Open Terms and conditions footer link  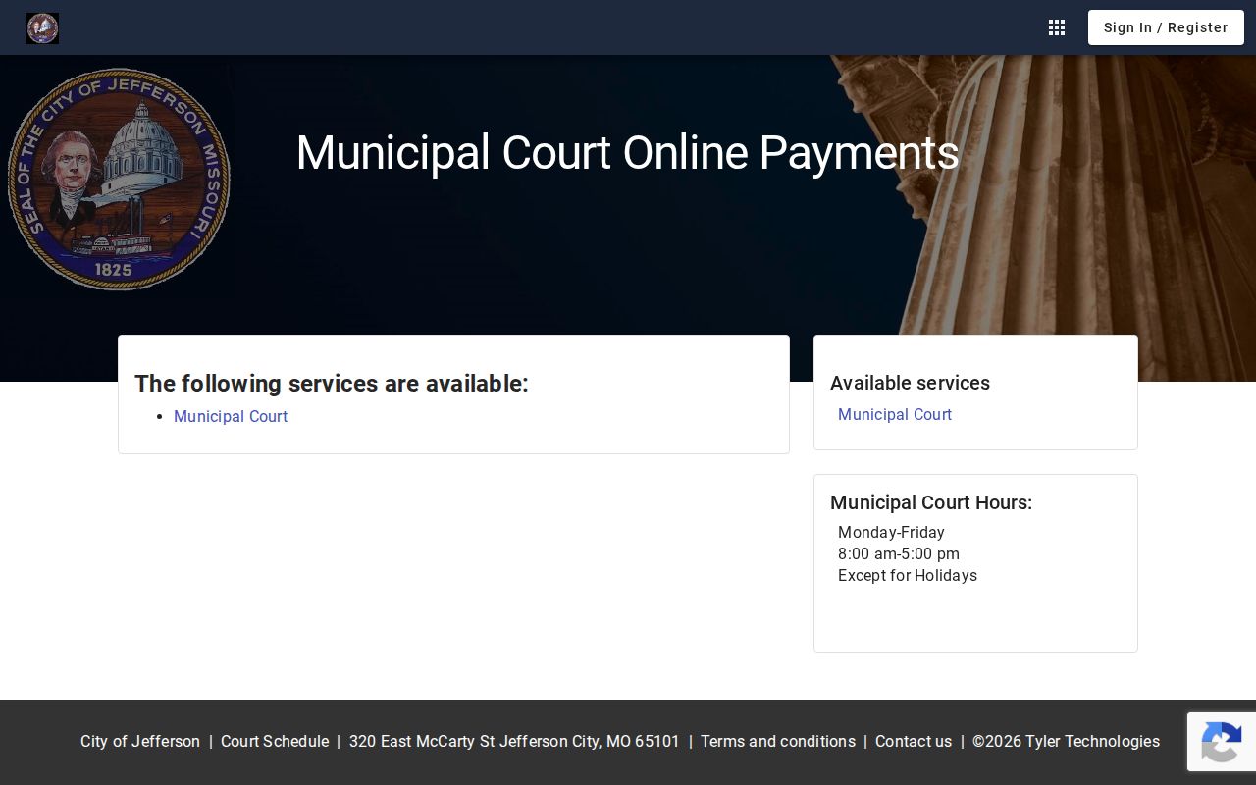tap(778, 741)
